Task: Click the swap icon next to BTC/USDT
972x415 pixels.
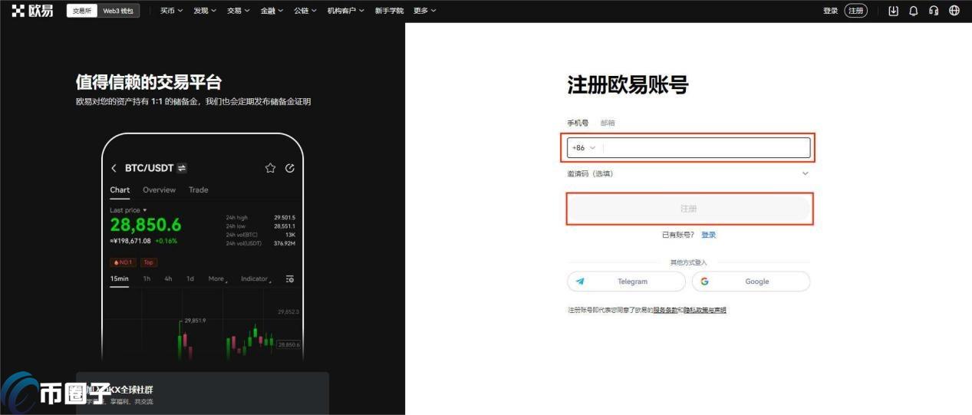Action: pos(182,168)
